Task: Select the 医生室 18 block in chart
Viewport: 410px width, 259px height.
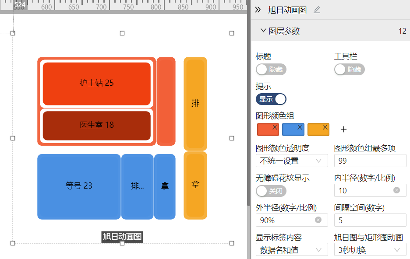Action: click(x=97, y=126)
